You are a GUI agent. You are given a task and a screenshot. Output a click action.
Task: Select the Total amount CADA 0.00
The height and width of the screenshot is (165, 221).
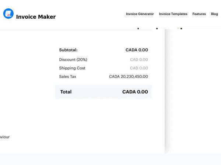[135, 92]
